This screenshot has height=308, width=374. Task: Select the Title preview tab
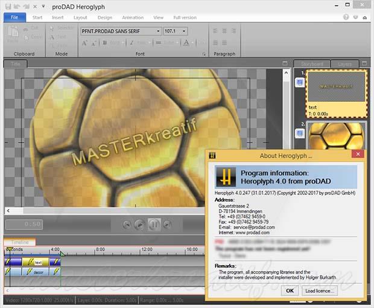[16, 64]
